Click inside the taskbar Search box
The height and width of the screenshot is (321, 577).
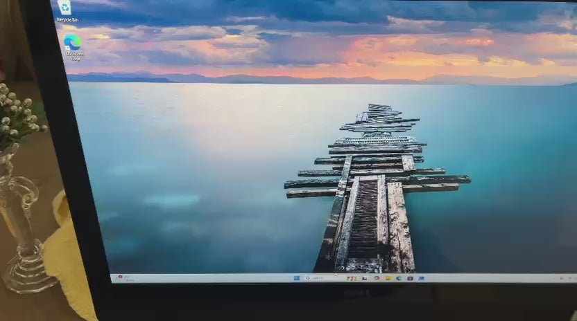tap(320, 278)
